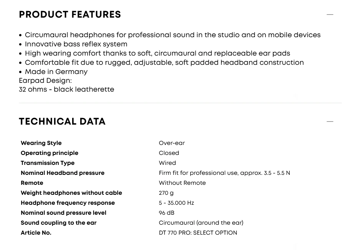
Task: Click the 'Earpad Design:' text
Action: point(45,81)
